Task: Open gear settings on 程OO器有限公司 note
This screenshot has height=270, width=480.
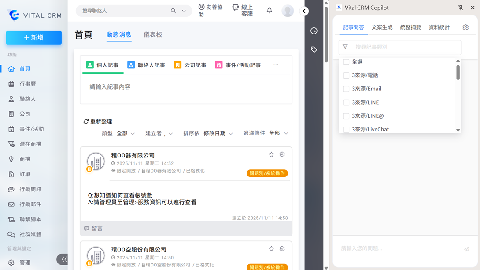Action: (282, 154)
